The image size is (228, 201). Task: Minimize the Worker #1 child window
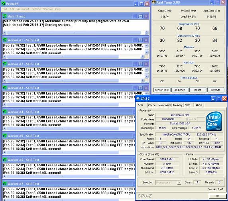click(135, 40)
